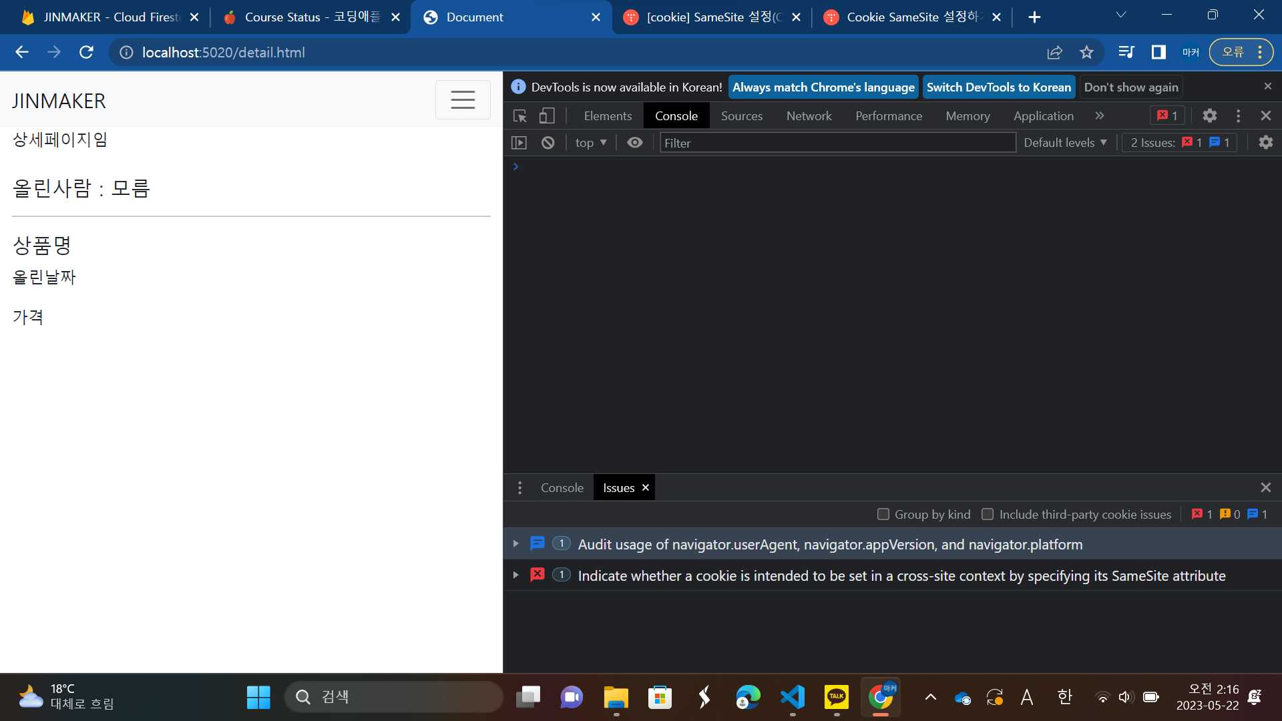This screenshot has width=1282, height=721.
Task: Go back to the previous page
Action: point(22,52)
